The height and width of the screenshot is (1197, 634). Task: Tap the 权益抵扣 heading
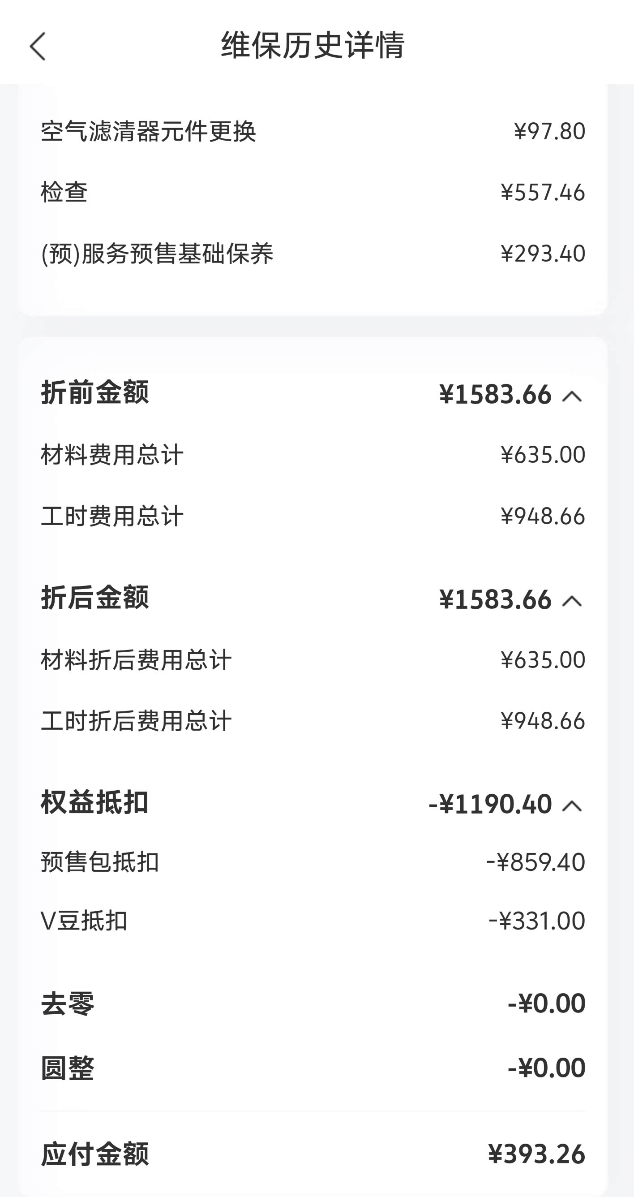pos(95,802)
